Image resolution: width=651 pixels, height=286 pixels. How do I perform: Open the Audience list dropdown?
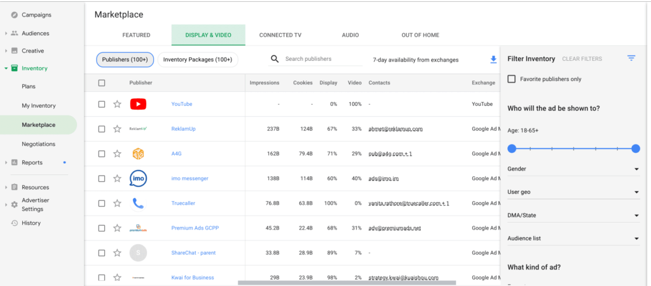pos(573,238)
